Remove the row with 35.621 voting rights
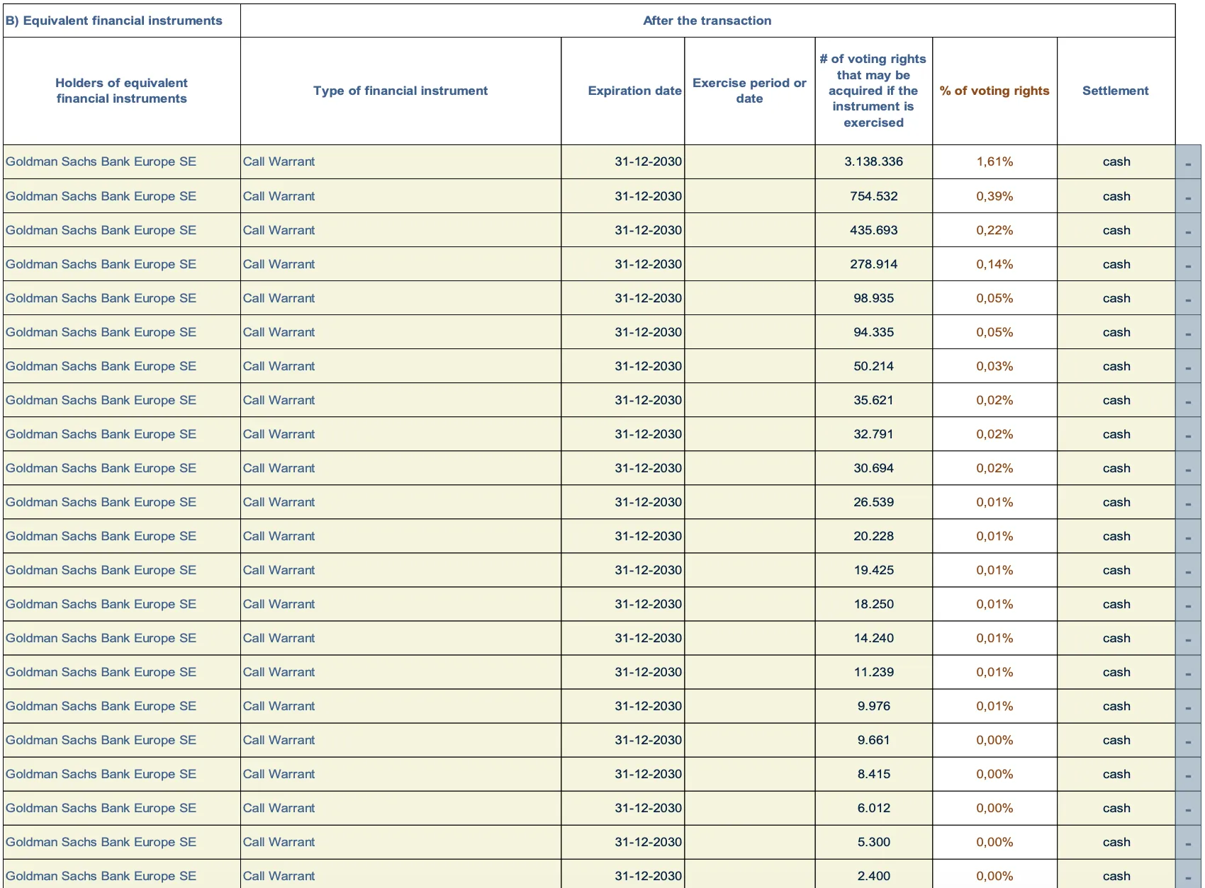This screenshot has height=888, width=1205. pyautogui.click(x=1188, y=400)
